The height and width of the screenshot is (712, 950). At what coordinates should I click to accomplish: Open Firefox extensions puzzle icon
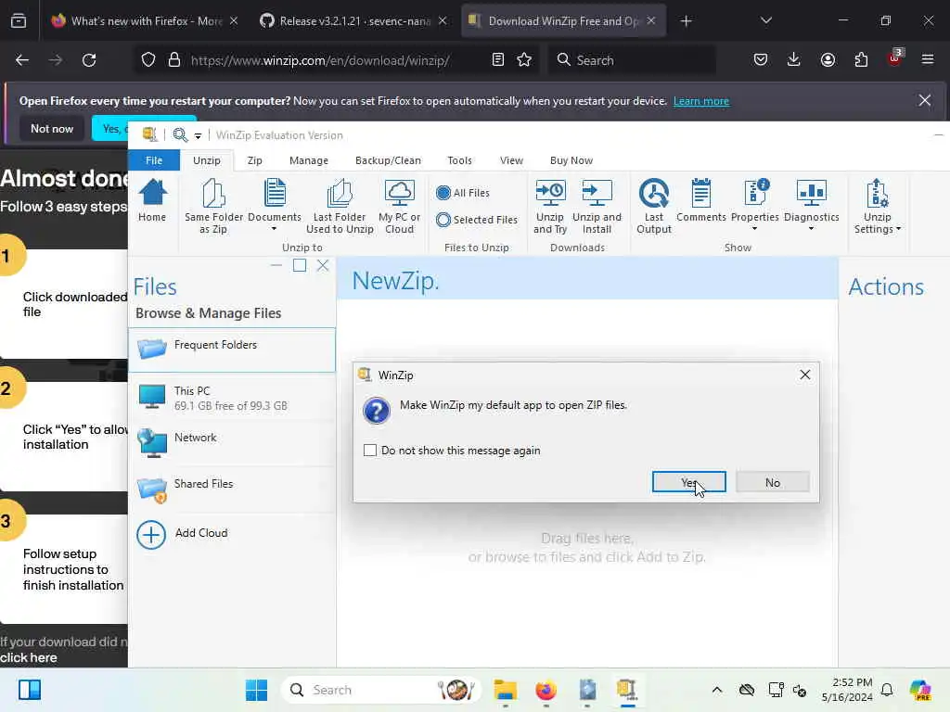(x=861, y=60)
